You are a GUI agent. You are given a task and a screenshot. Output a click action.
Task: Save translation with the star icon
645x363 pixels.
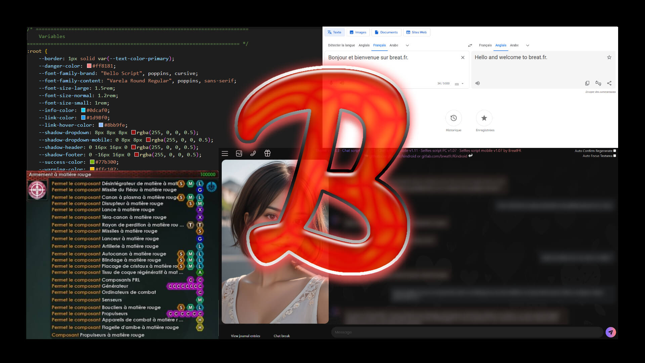click(609, 57)
